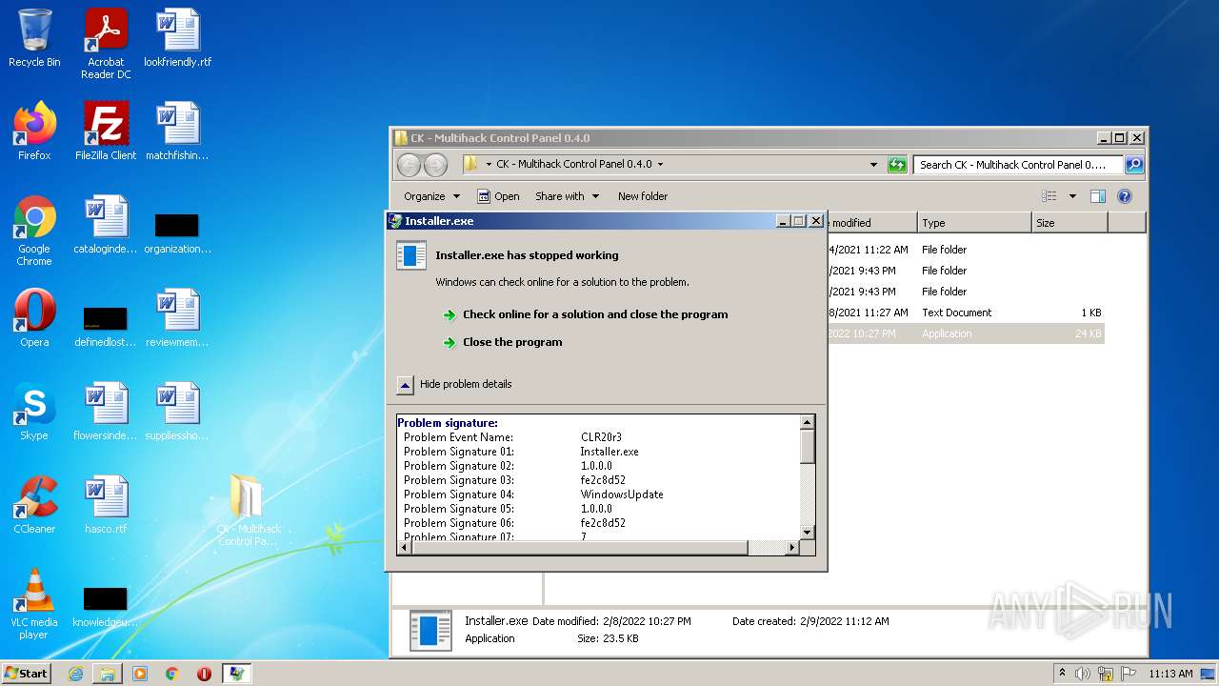Toggle the preview pane button
The height and width of the screenshot is (686, 1219).
coord(1098,196)
